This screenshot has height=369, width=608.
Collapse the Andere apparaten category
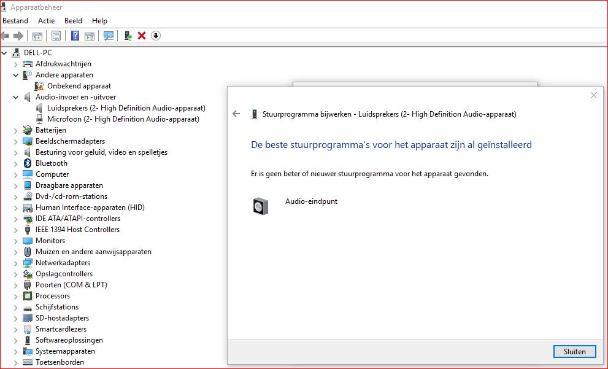click(x=15, y=75)
